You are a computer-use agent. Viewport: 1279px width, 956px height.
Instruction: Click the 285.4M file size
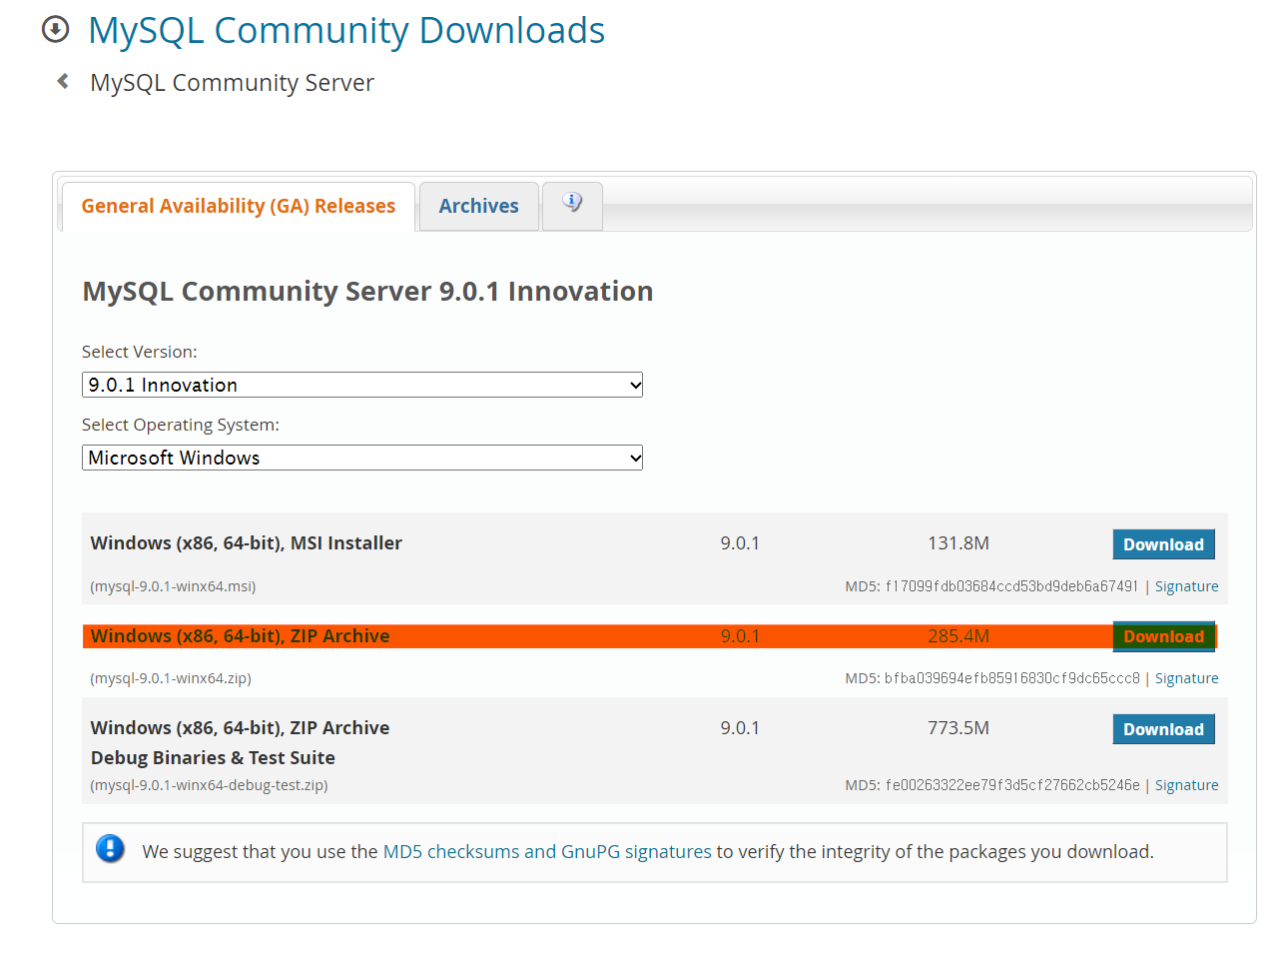click(x=959, y=636)
